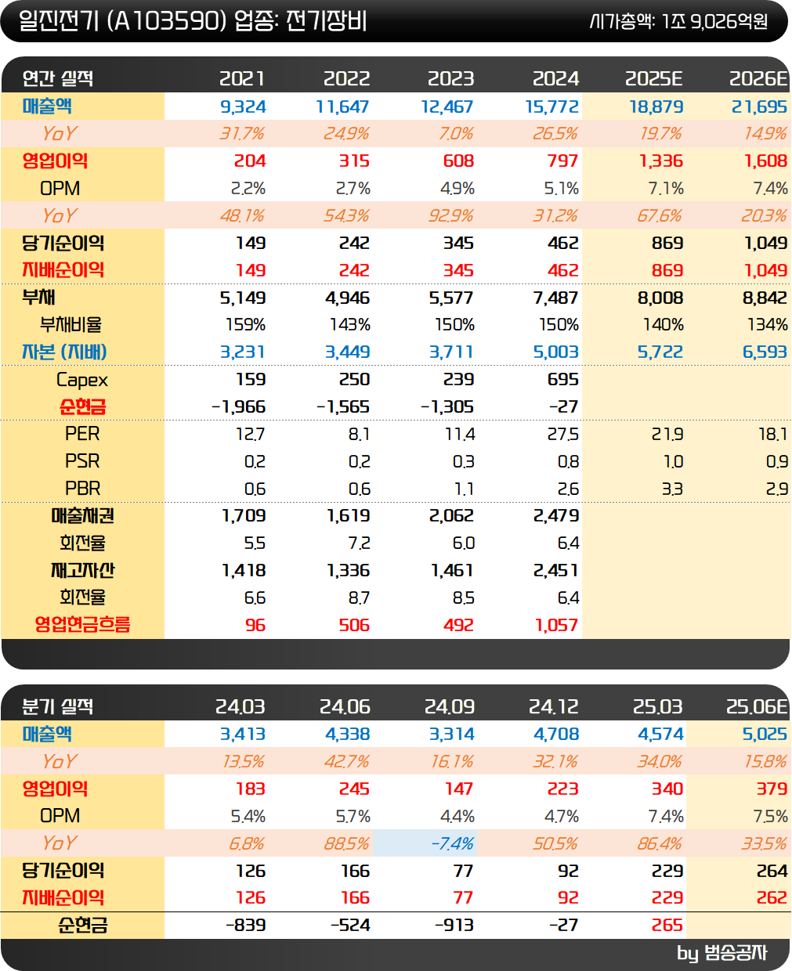Click the 분기 실적 table header
This screenshot has height=971, width=792.
[57, 706]
